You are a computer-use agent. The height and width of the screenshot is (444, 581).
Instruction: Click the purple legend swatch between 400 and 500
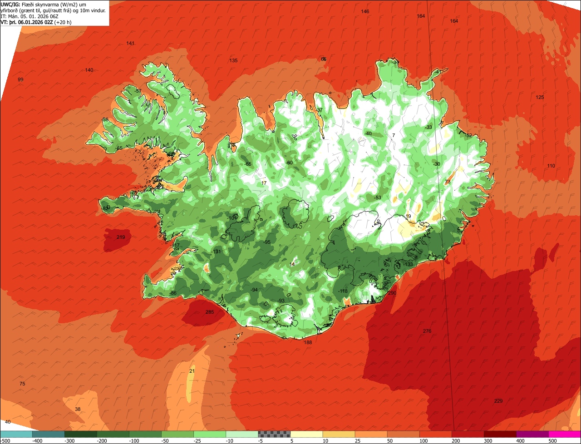point(532,434)
